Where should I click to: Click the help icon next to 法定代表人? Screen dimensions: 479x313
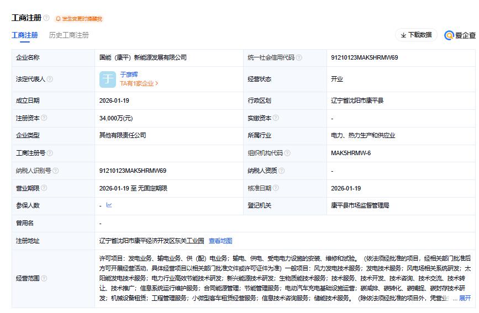point(50,79)
